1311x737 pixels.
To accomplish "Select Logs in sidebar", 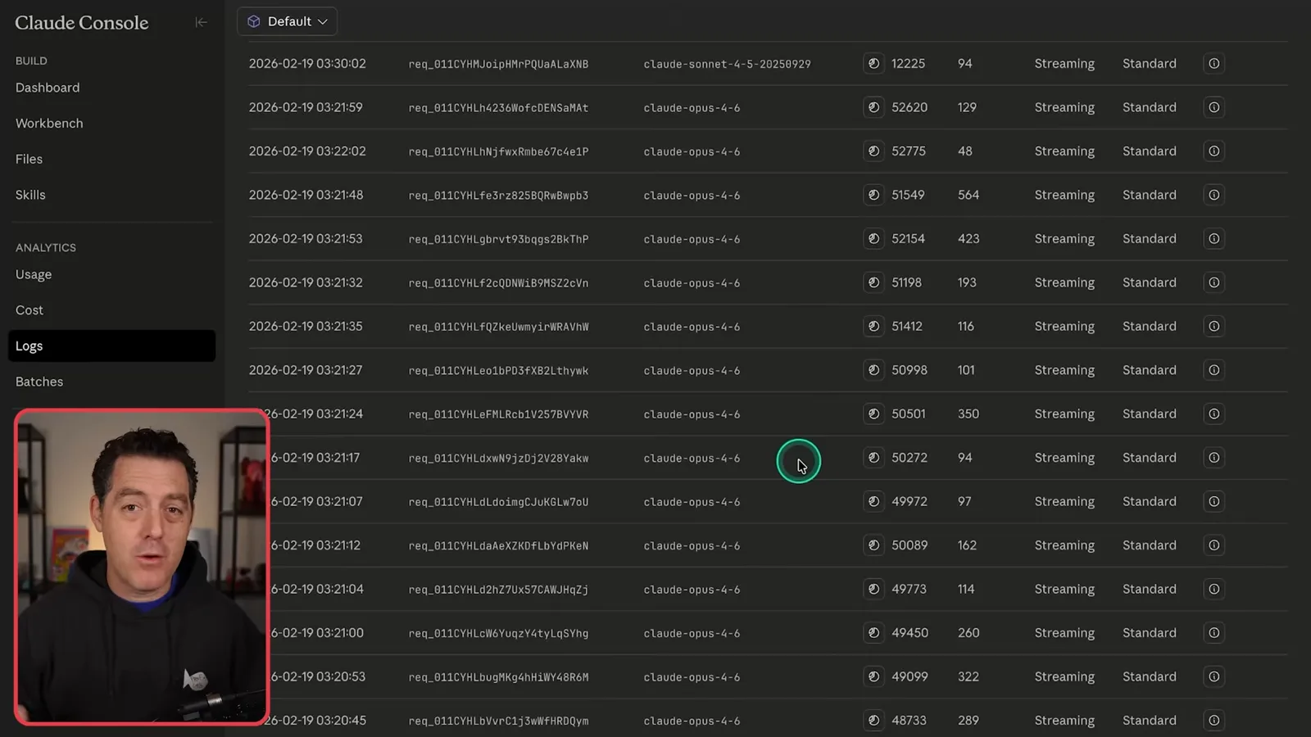I will [x=111, y=346].
